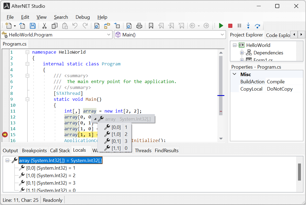Select the Dependencies item in Project Explorer

(268, 53)
